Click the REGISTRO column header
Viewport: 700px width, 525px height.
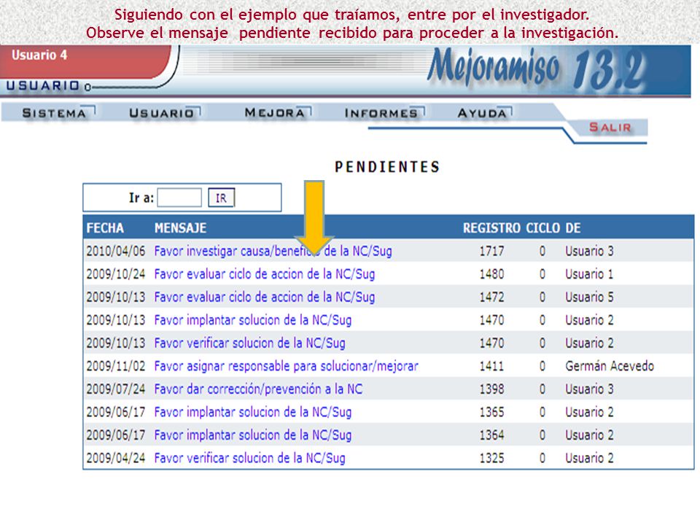[x=491, y=228]
